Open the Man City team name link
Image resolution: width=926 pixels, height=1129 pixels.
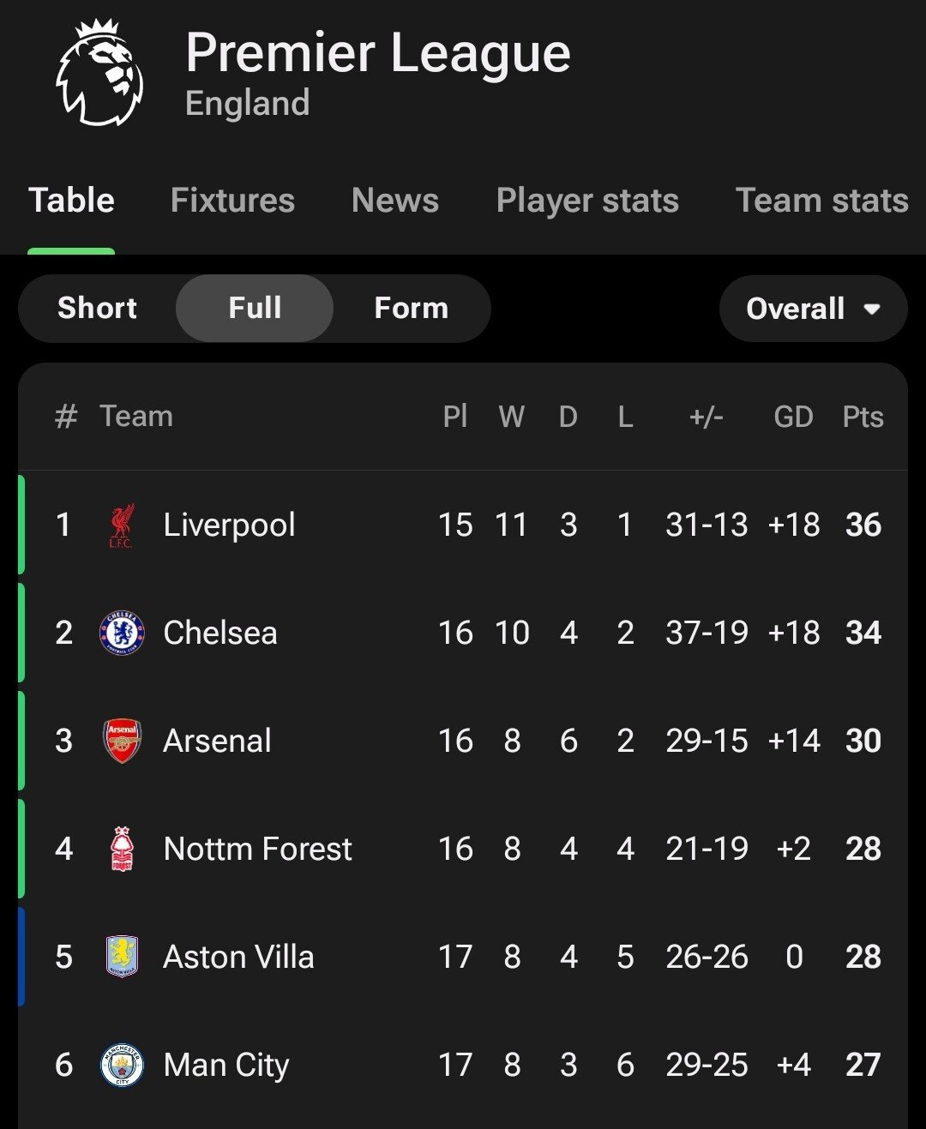click(226, 1066)
